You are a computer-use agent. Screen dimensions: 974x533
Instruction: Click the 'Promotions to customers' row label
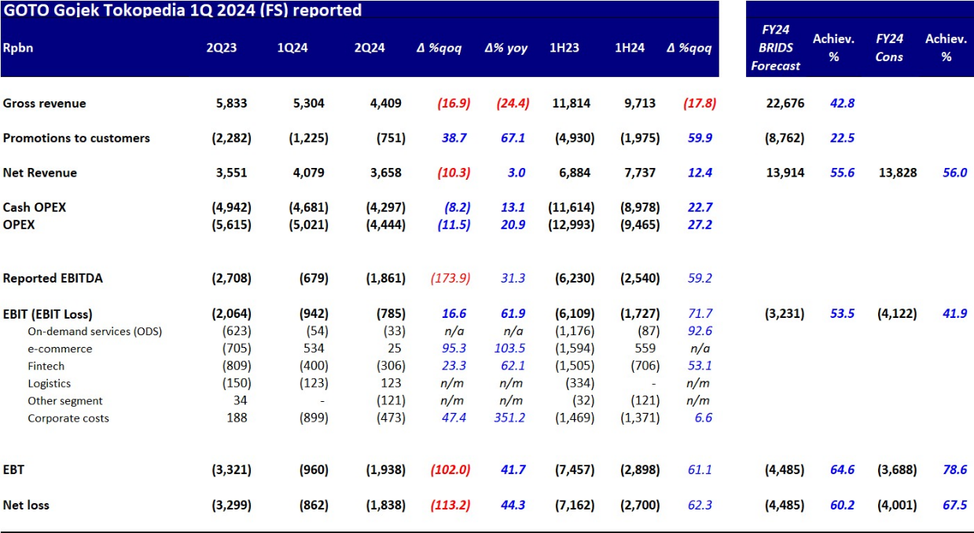pyautogui.click(x=76, y=138)
